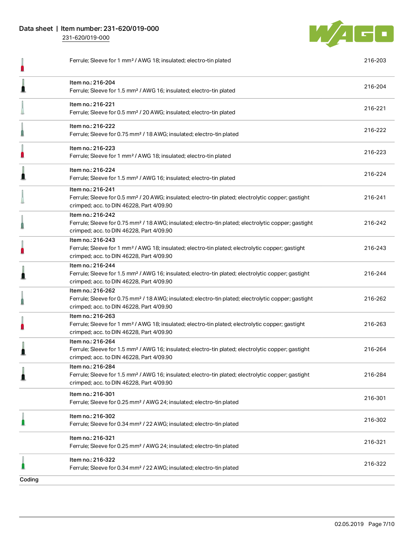This screenshot has height=536, width=414.
Task: Click the red ferrule image for 216-263
Action: [22, 323]
